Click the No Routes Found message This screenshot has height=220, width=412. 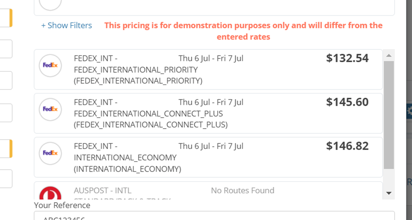point(243,190)
